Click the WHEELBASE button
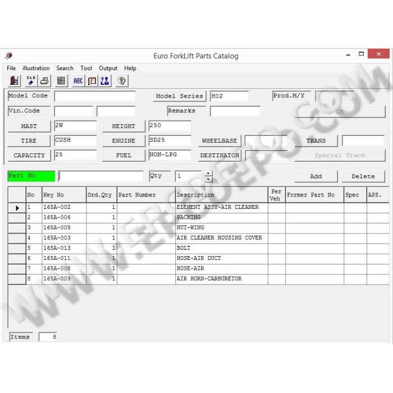 220,140
